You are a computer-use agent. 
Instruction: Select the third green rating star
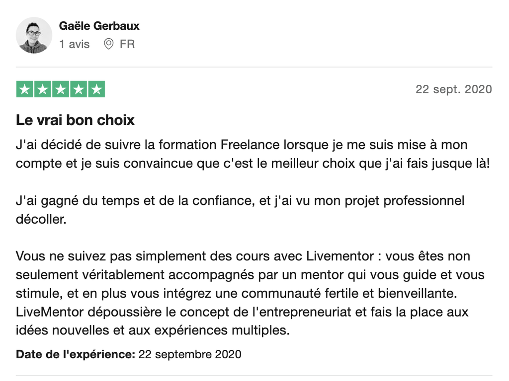coord(60,89)
